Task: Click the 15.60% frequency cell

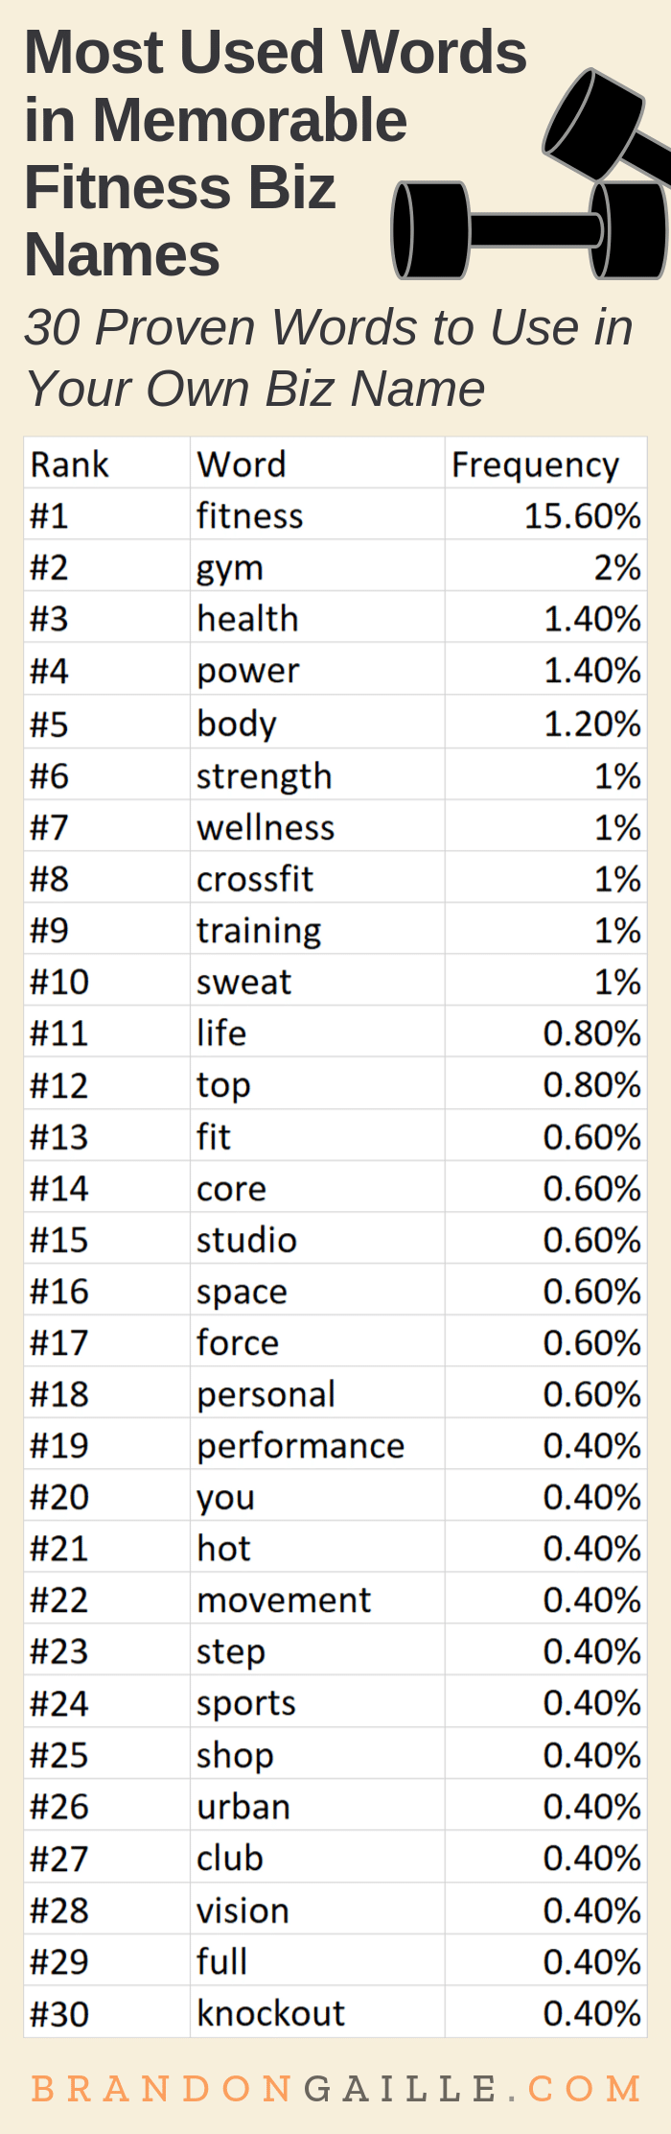Action: (582, 516)
